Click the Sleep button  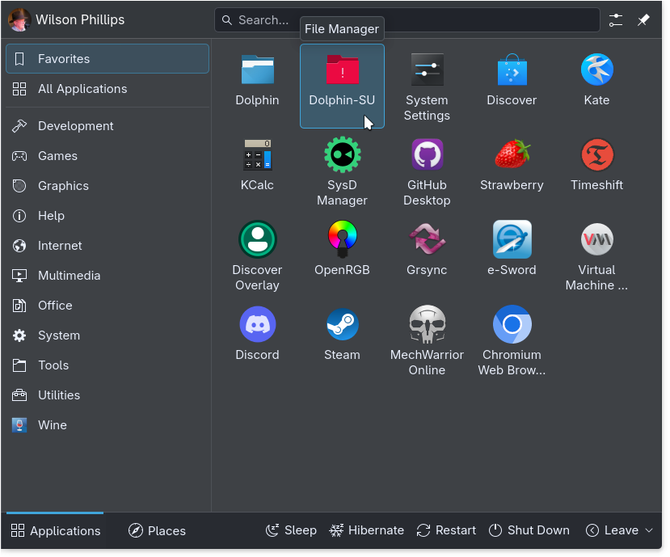(x=291, y=530)
